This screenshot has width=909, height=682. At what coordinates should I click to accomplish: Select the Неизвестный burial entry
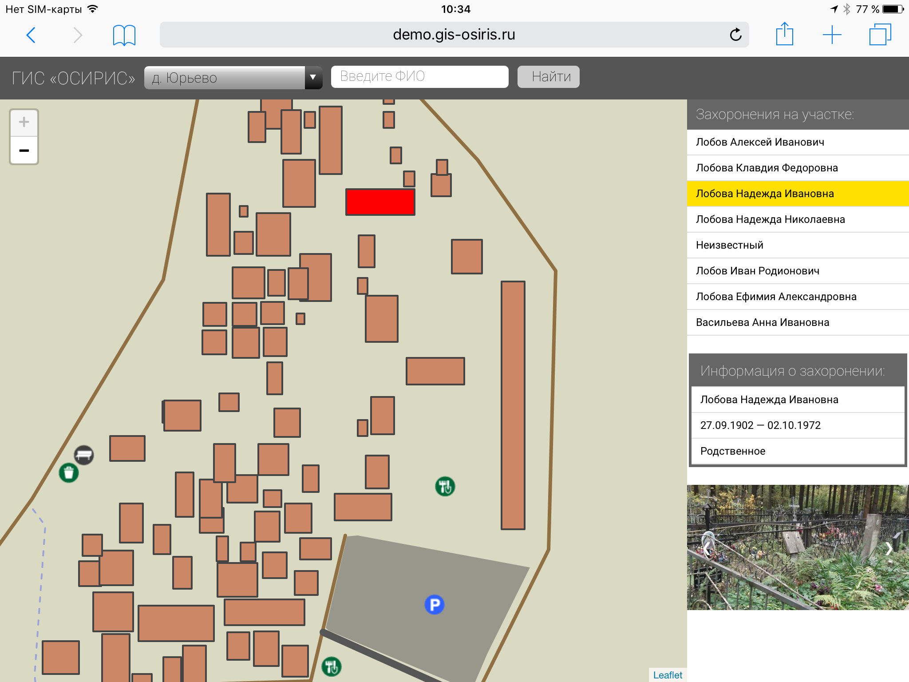tap(798, 245)
